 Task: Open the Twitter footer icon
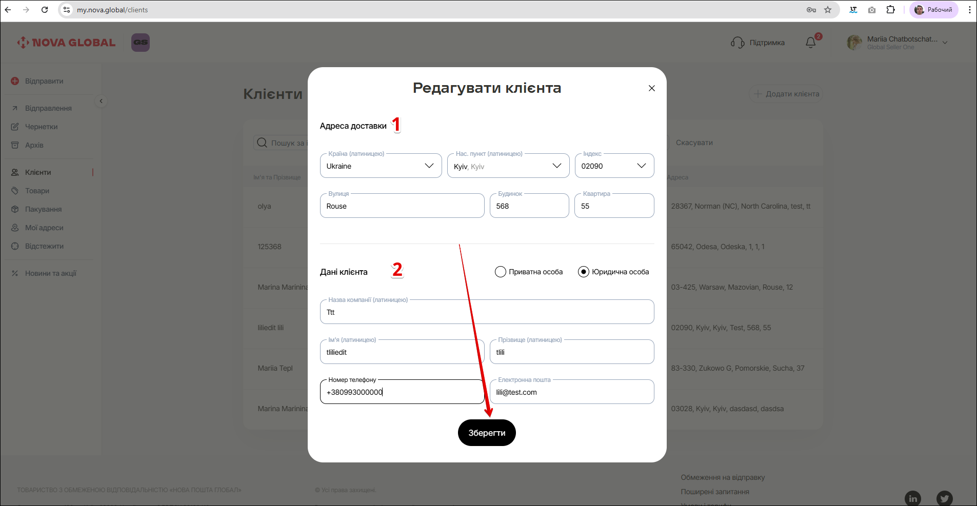point(945,498)
